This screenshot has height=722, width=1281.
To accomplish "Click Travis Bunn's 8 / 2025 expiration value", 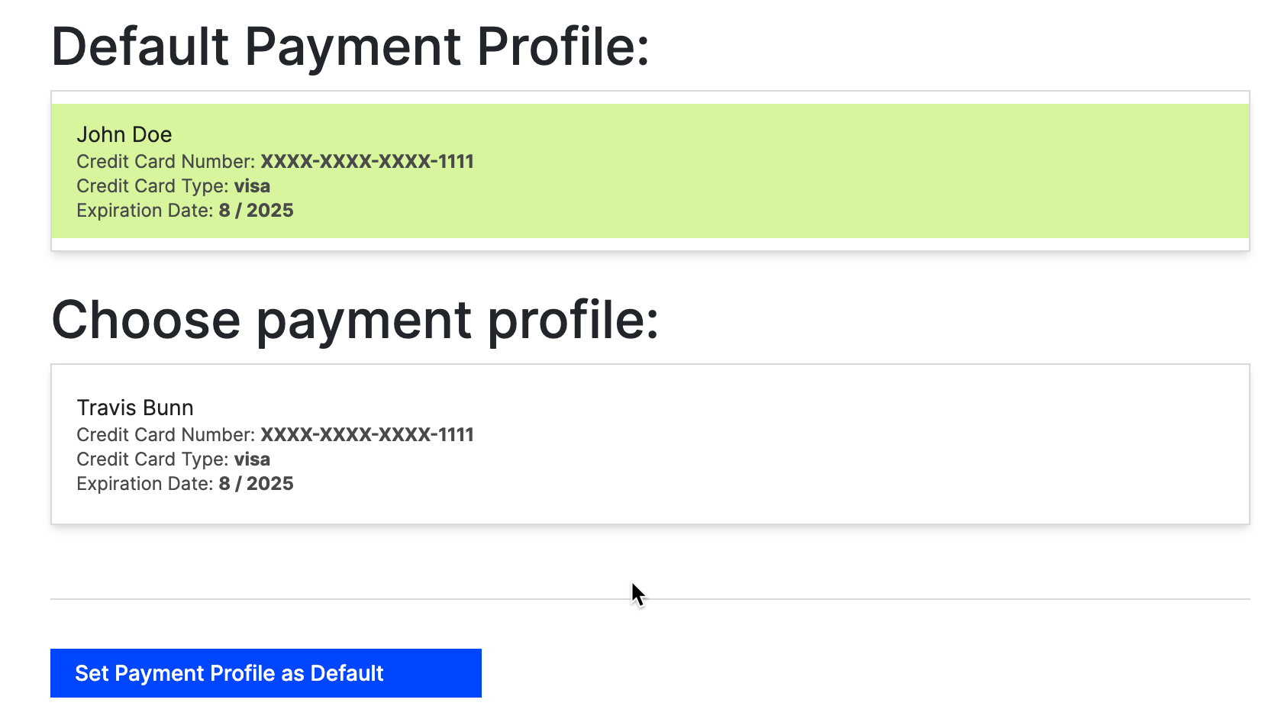I will click(257, 483).
